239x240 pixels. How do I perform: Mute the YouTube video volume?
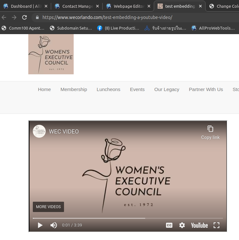(x=53, y=225)
